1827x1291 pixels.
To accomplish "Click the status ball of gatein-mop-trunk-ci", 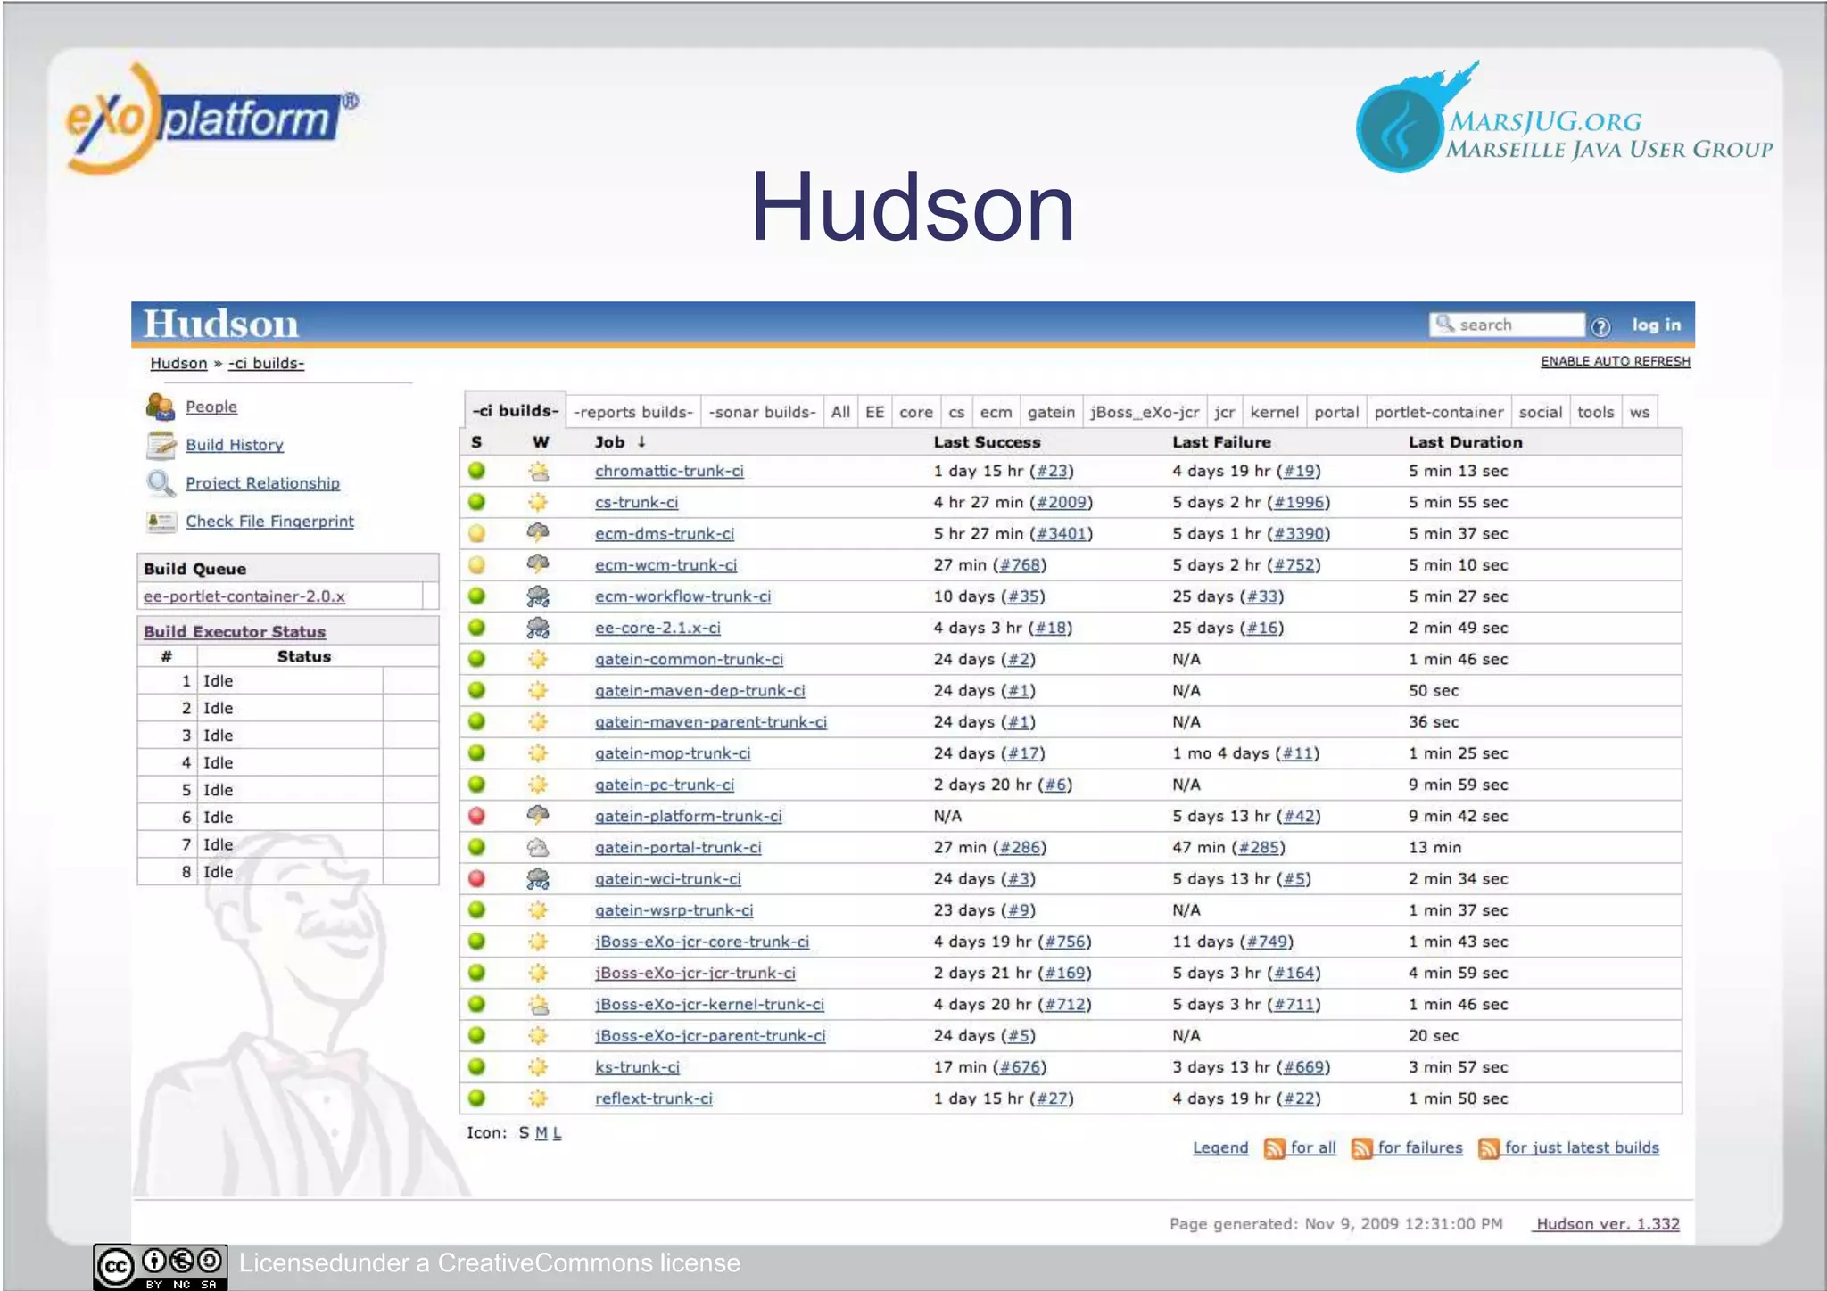I will click(x=477, y=752).
